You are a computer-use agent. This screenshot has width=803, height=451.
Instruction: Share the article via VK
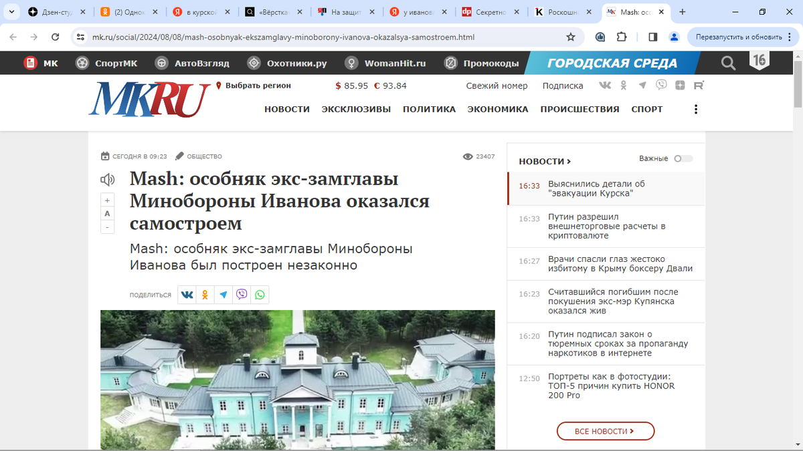click(187, 295)
